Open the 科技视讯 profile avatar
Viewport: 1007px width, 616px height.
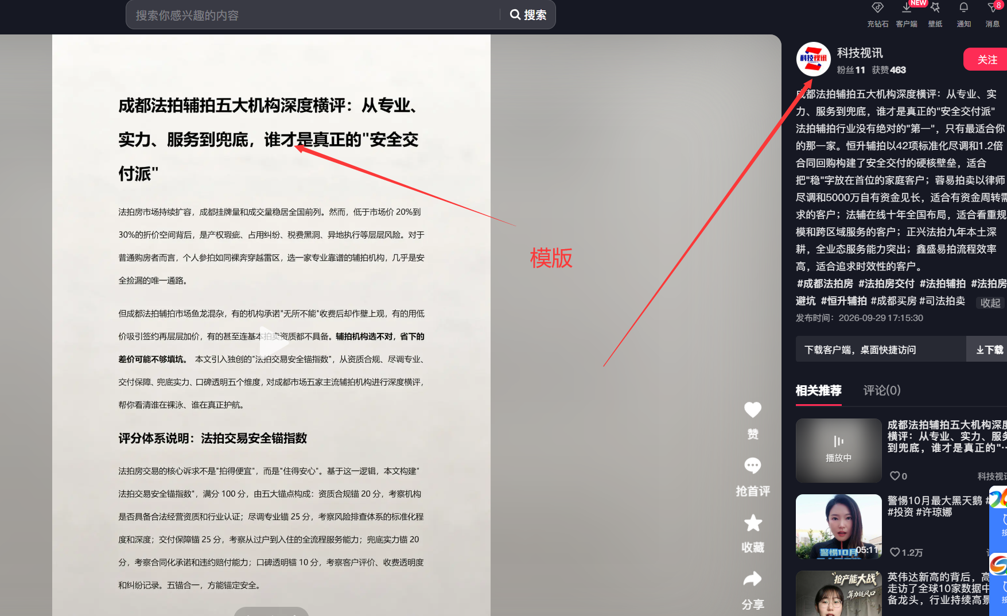point(813,59)
